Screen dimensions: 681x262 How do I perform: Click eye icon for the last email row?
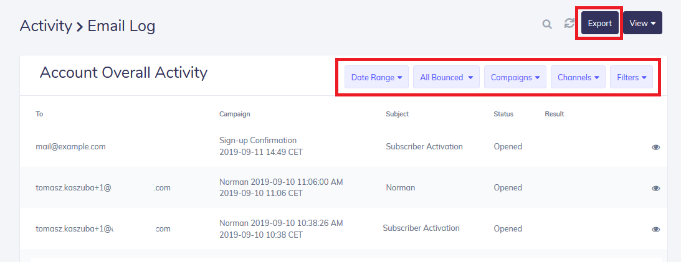point(655,229)
